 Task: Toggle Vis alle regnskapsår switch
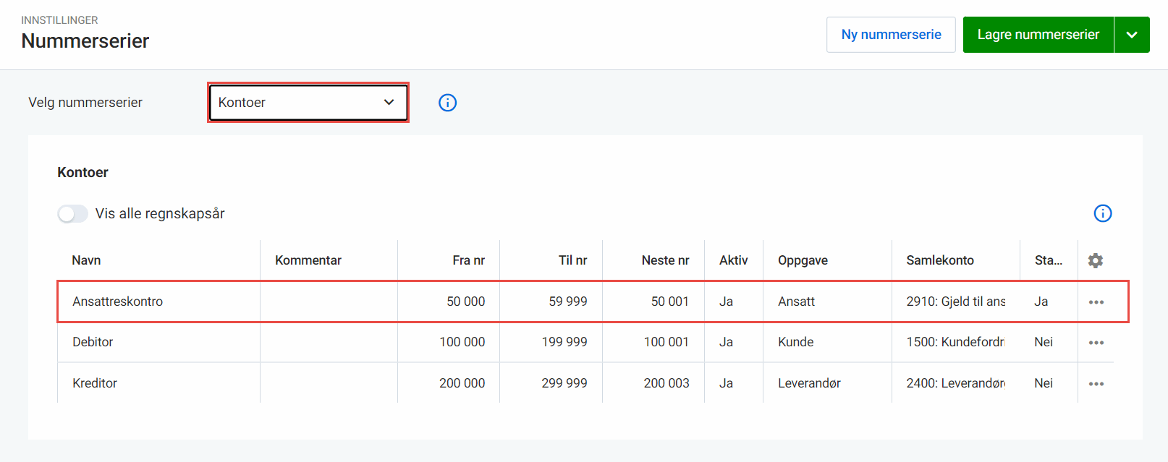point(73,214)
